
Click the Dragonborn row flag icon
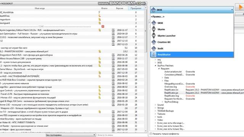point(100,19)
